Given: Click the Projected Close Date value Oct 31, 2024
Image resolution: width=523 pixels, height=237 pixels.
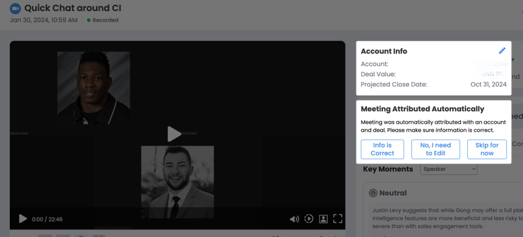Looking at the screenshot, I should click(x=488, y=84).
